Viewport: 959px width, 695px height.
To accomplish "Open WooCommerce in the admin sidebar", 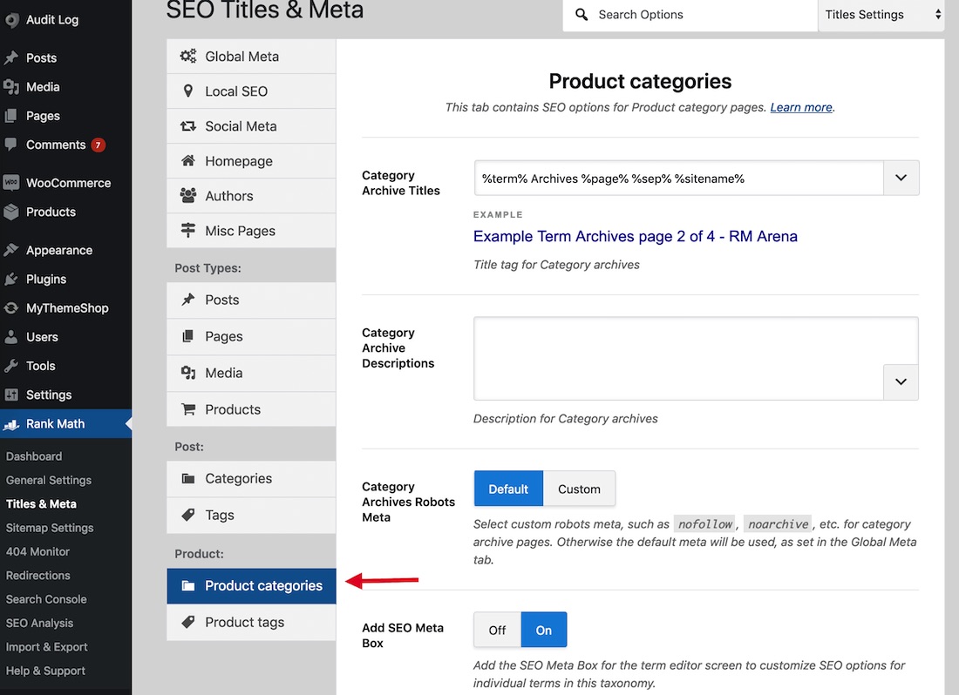I will [68, 183].
